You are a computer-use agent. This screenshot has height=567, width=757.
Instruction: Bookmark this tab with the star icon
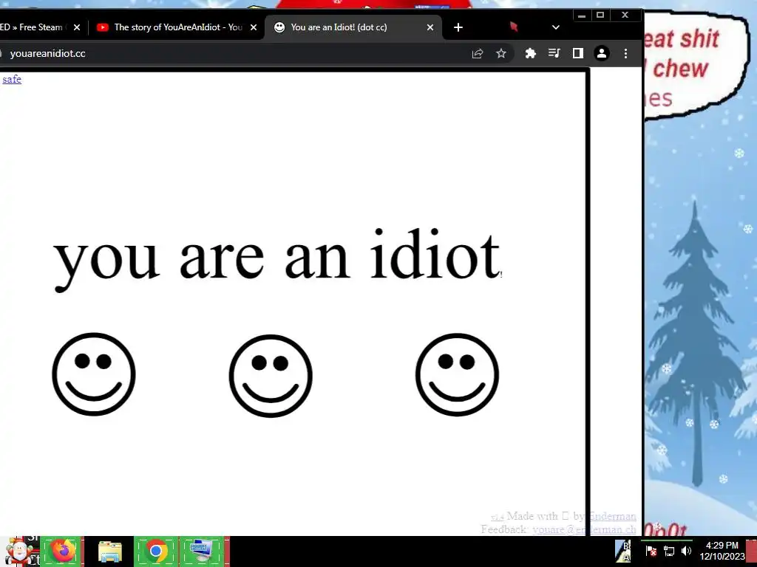tap(501, 53)
